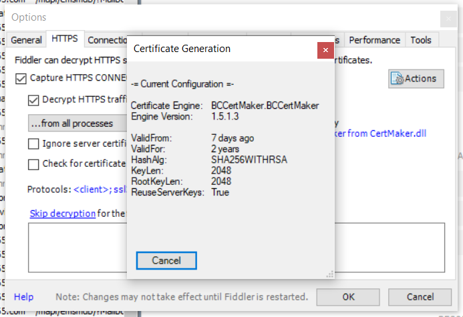Click the resize grip of Certificate Generation dialog
This screenshot has height=317, width=463.
[x=329, y=273]
